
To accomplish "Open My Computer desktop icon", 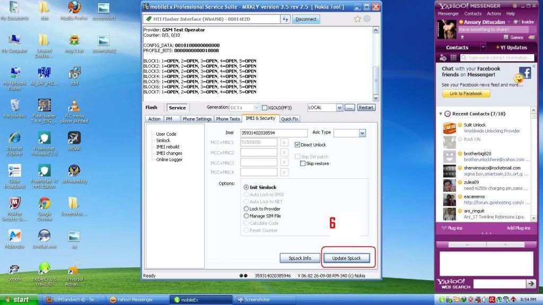I will (x=14, y=43).
